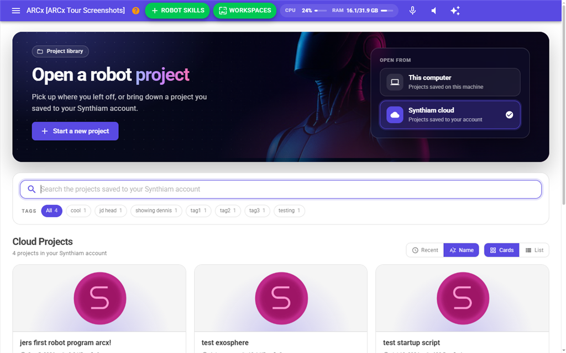Filter by the All tag
Viewport: 566px width, 353px height.
coord(51,211)
